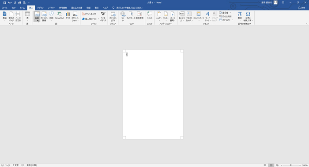Viewport: 309px width, 167px height.
Task: Click the Undo icon
Action: (9, 3)
